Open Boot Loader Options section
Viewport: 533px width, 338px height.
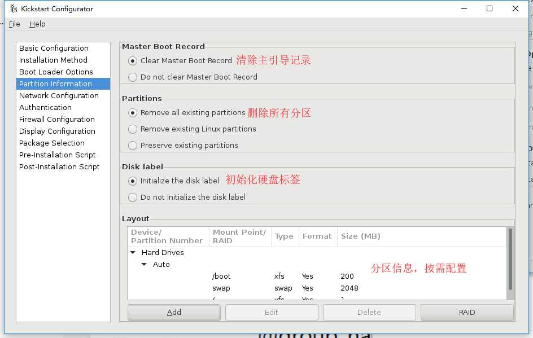tap(63, 72)
